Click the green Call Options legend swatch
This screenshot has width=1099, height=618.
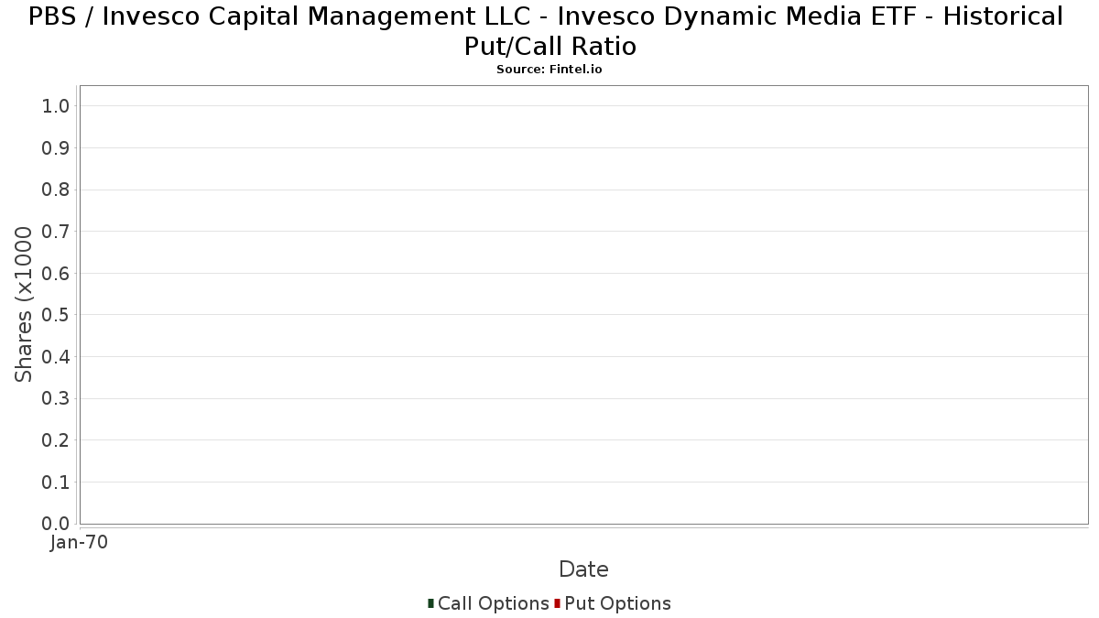click(x=430, y=603)
